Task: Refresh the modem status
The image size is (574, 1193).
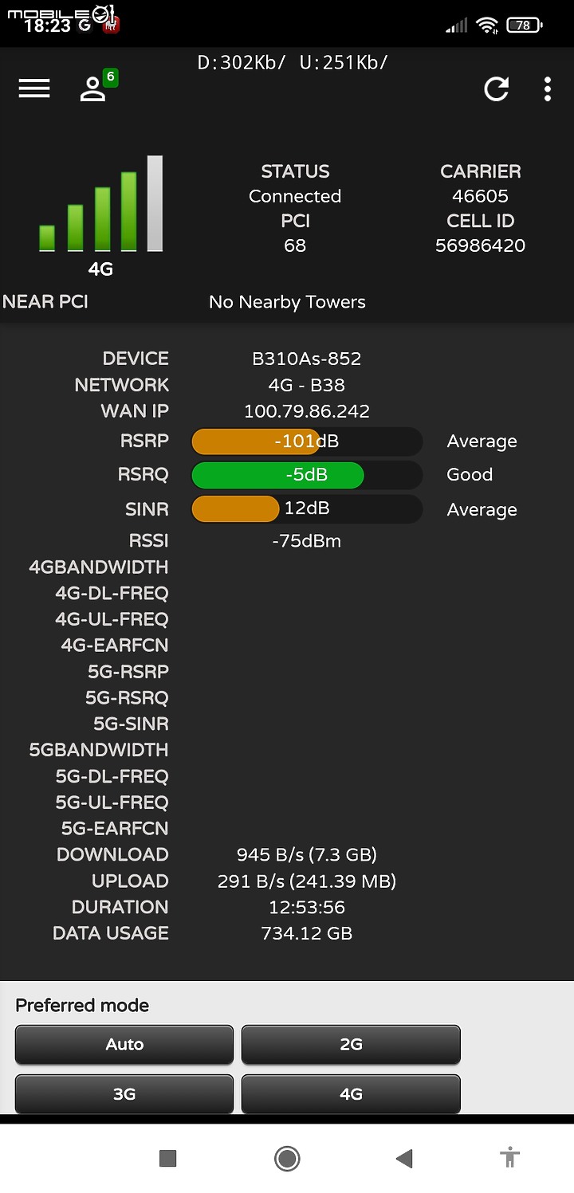Action: click(x=497, y=89)
